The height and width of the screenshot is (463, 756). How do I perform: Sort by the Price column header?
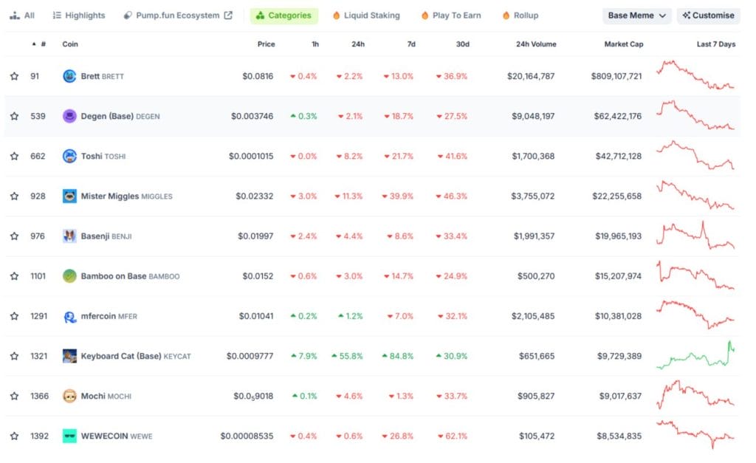pos(266,44)
